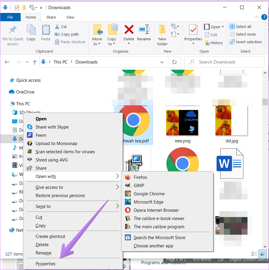Refresh the Downloads folder view
269x270 pixels.
click(x=174, y=62)
